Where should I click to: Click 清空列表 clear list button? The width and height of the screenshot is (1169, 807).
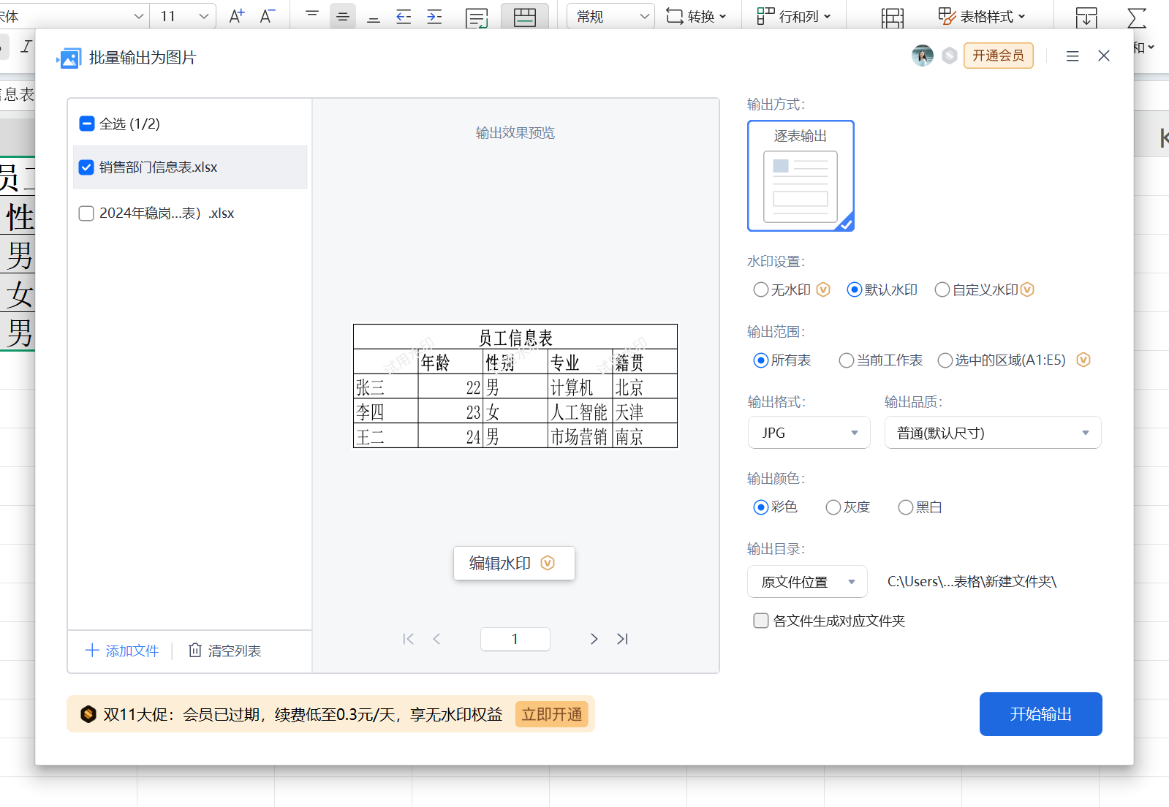point(225,651)
